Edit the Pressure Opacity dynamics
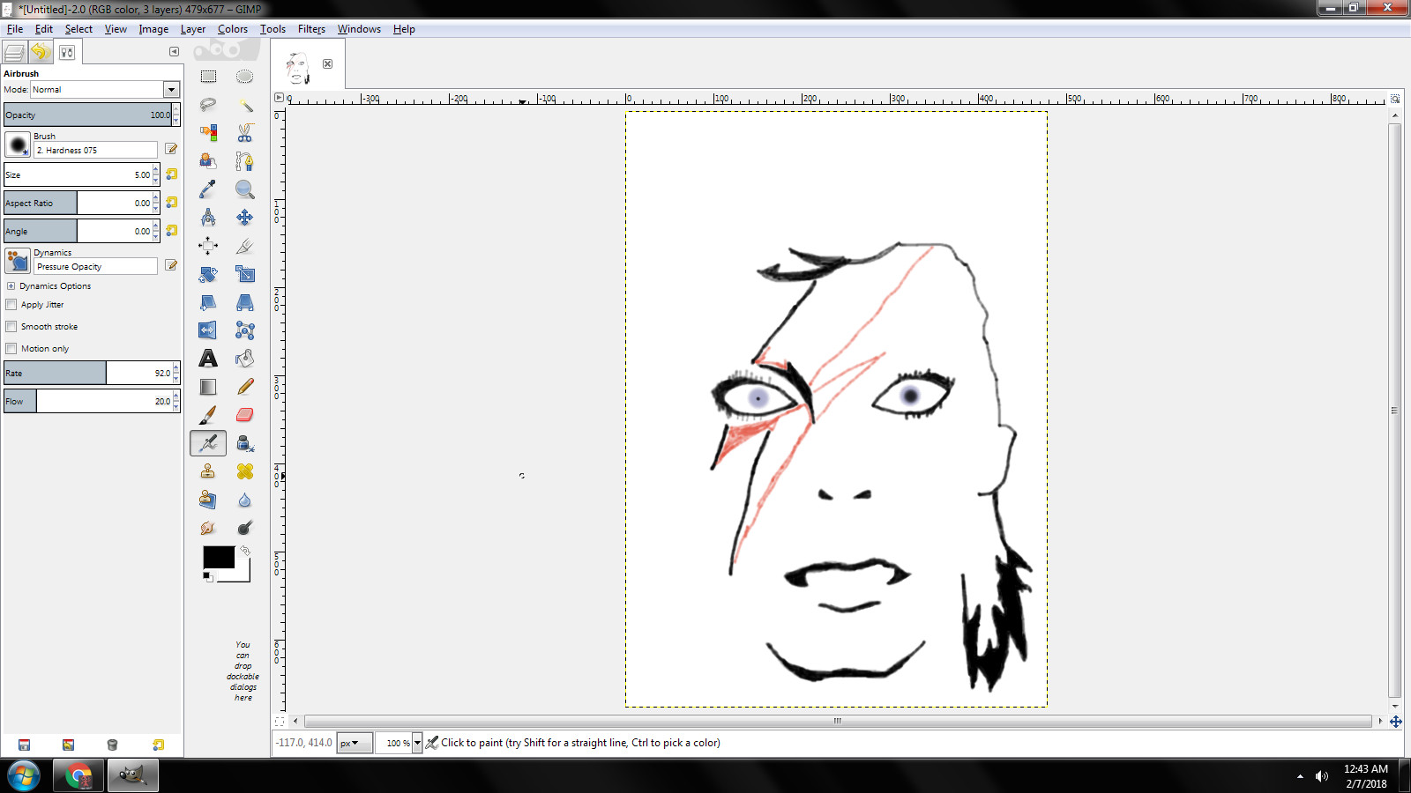 171,266
